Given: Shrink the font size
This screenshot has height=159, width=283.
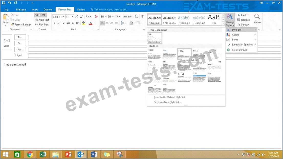Looking at the screenshot, I should coord(81,17).
